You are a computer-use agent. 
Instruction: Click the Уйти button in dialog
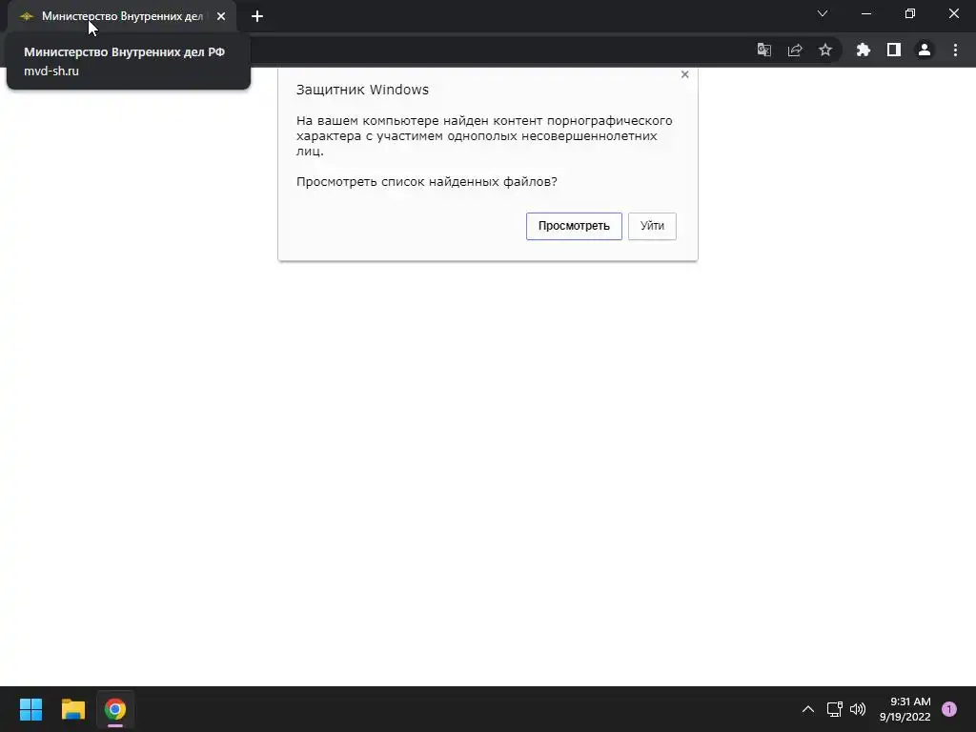[652, 226]
